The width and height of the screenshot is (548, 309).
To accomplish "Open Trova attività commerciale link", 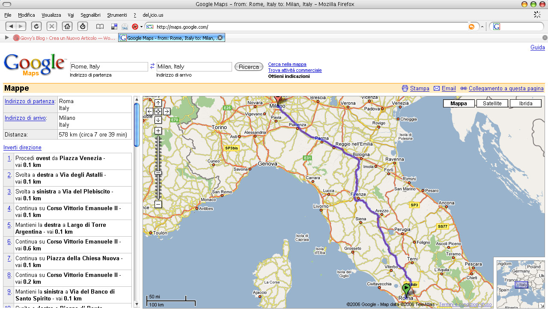I will click(x=295, y=70).
